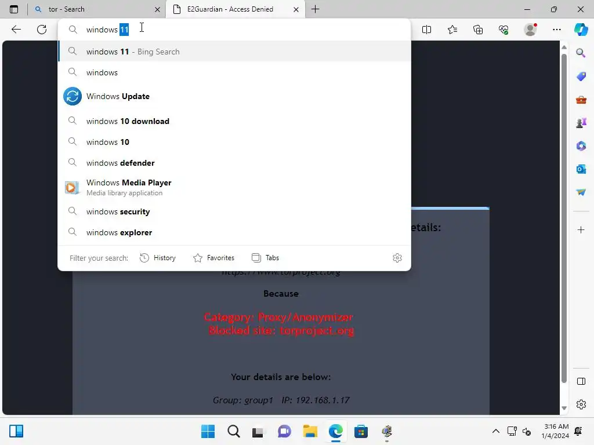Open Browser essentials heart icon

click(504, 30)
